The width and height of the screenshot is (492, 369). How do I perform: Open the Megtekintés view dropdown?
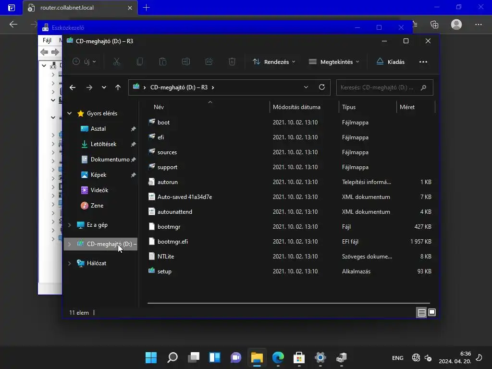pos(334,62)
